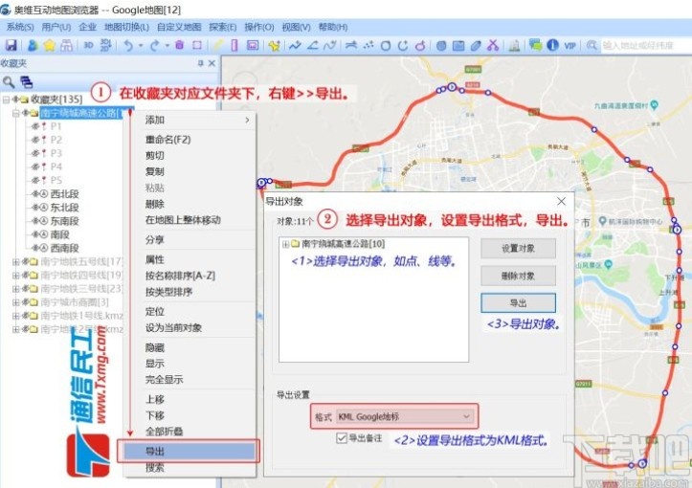Click the Undo arrow icon
The image size is (692, 488).
pyautogui.click(x=128, y=45)
